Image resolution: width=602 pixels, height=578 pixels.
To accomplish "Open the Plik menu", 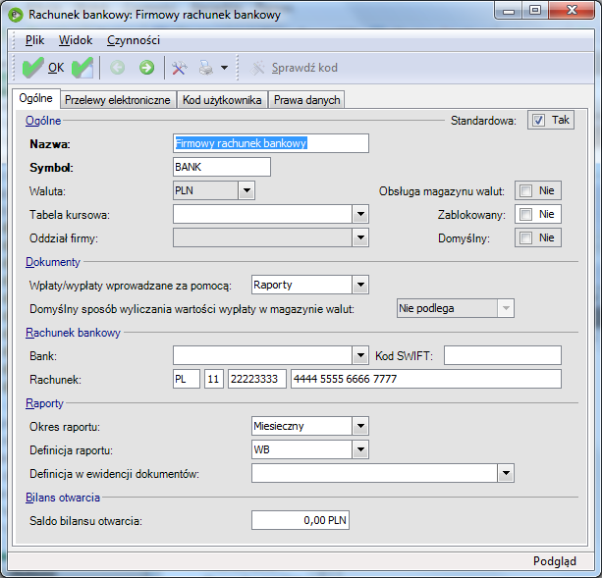I will [34, 40].
